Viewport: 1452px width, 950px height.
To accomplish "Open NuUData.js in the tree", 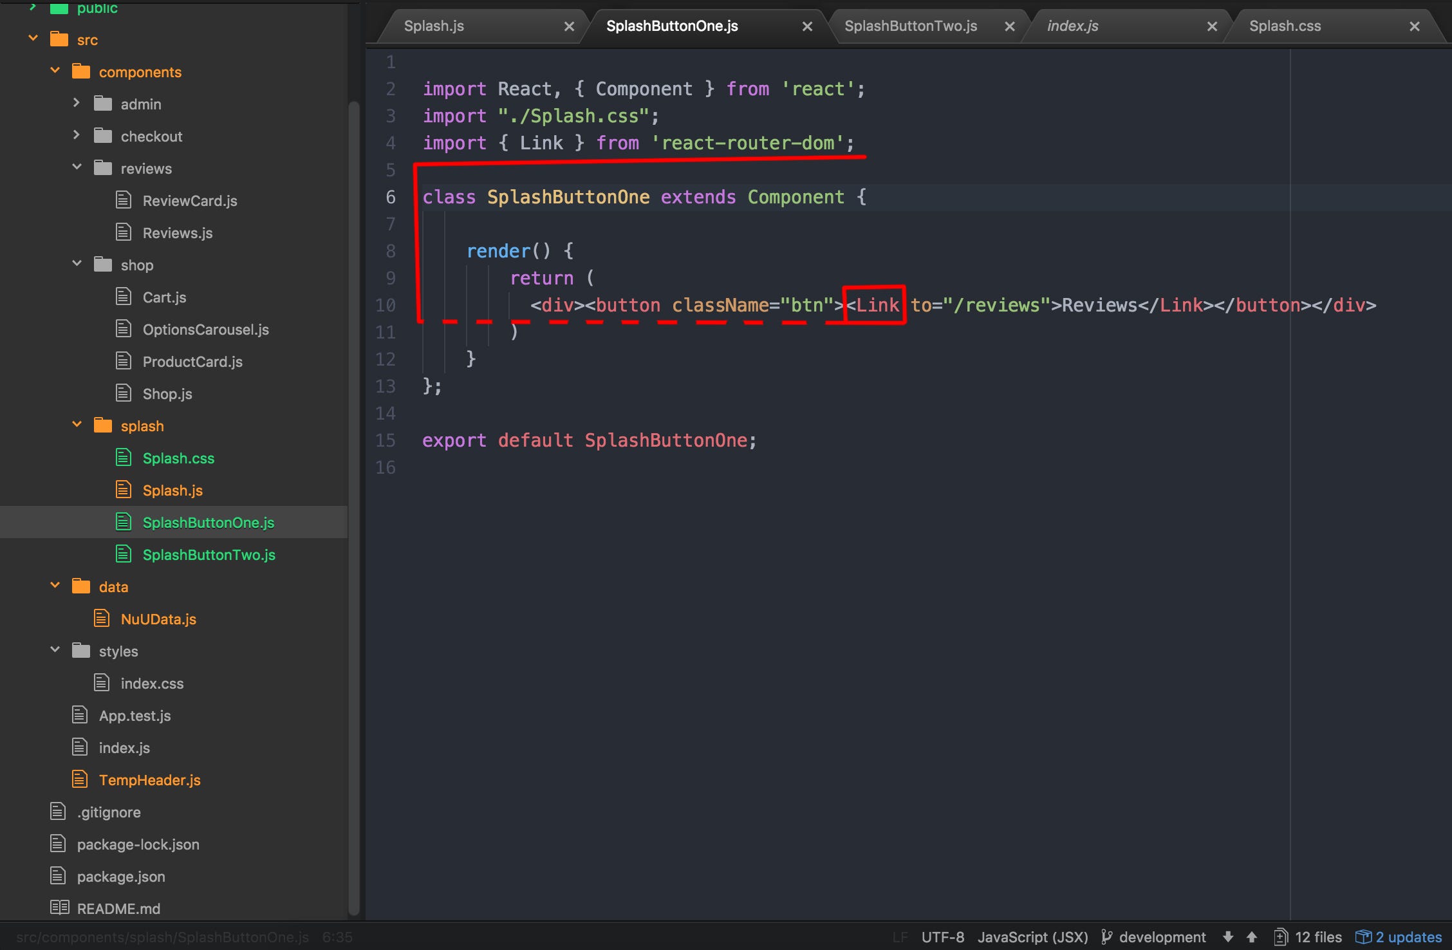I will [x=158, y=619].
